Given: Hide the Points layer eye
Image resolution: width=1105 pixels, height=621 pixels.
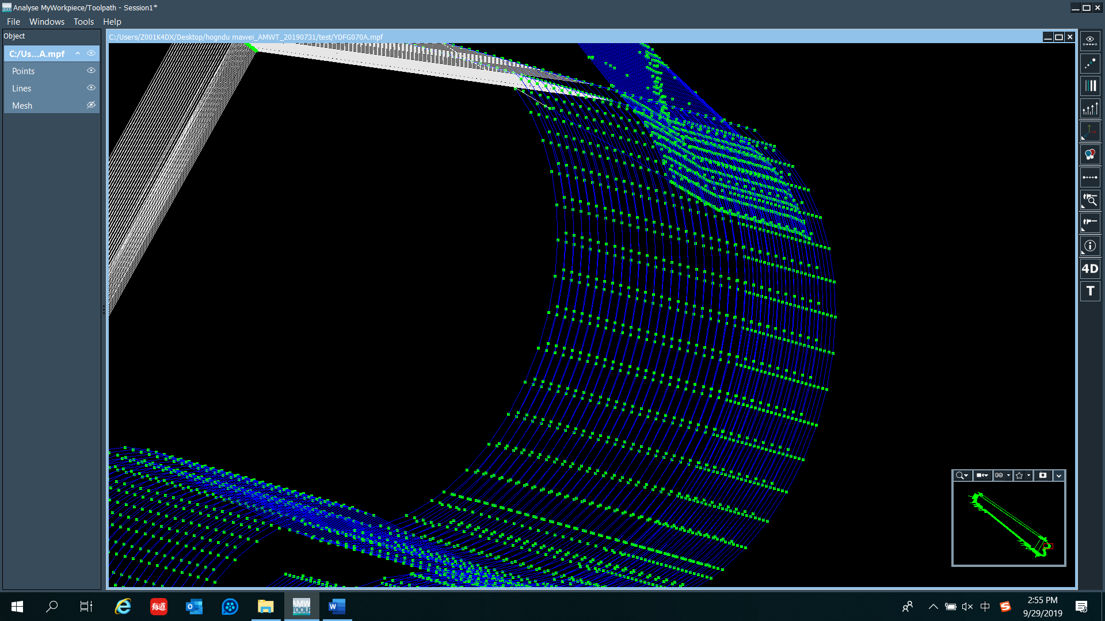Looking at the screenshot, I should 91,71.
